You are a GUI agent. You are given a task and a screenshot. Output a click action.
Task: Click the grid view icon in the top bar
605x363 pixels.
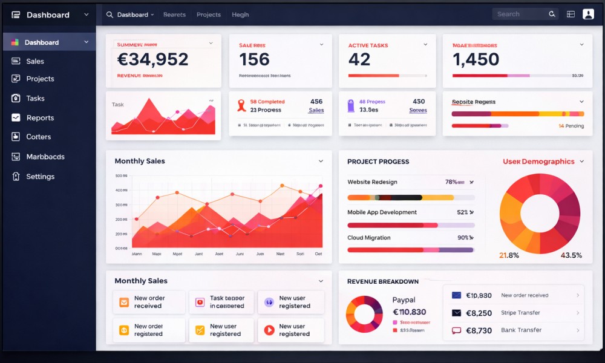pos(569,13)
